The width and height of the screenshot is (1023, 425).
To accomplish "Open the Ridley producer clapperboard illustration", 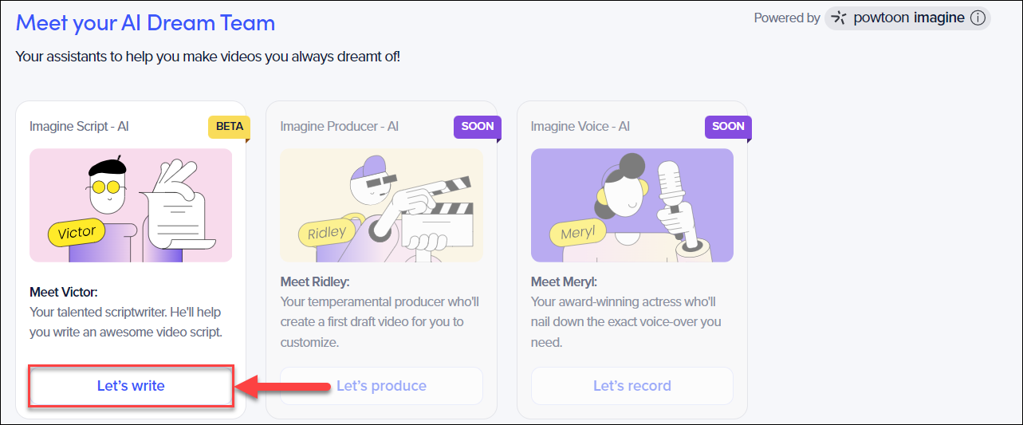I will (381, 205).
